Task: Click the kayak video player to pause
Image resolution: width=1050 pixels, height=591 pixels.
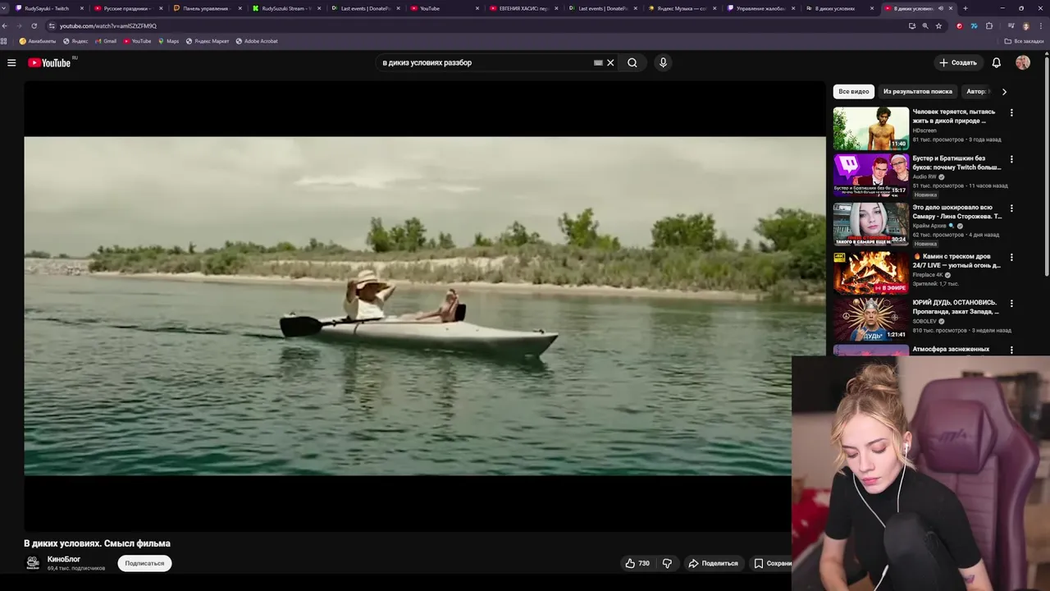Action: point(425,305)
